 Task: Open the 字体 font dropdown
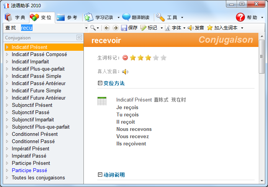184,28
